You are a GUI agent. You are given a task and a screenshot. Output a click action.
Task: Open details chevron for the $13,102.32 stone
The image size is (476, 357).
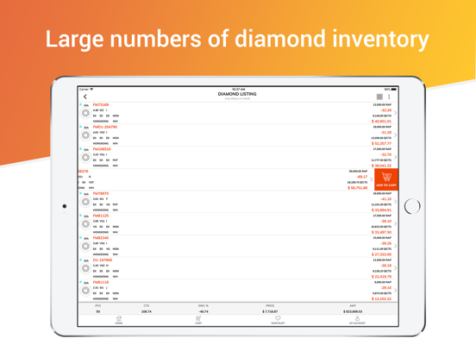pyautogui.click(x=395, y=291)
